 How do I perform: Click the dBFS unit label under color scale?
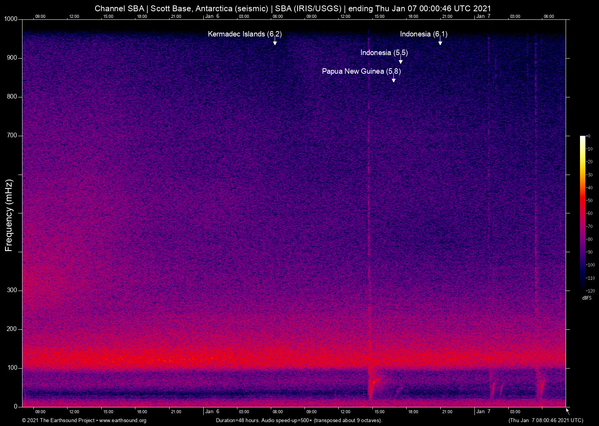point(587,298)
